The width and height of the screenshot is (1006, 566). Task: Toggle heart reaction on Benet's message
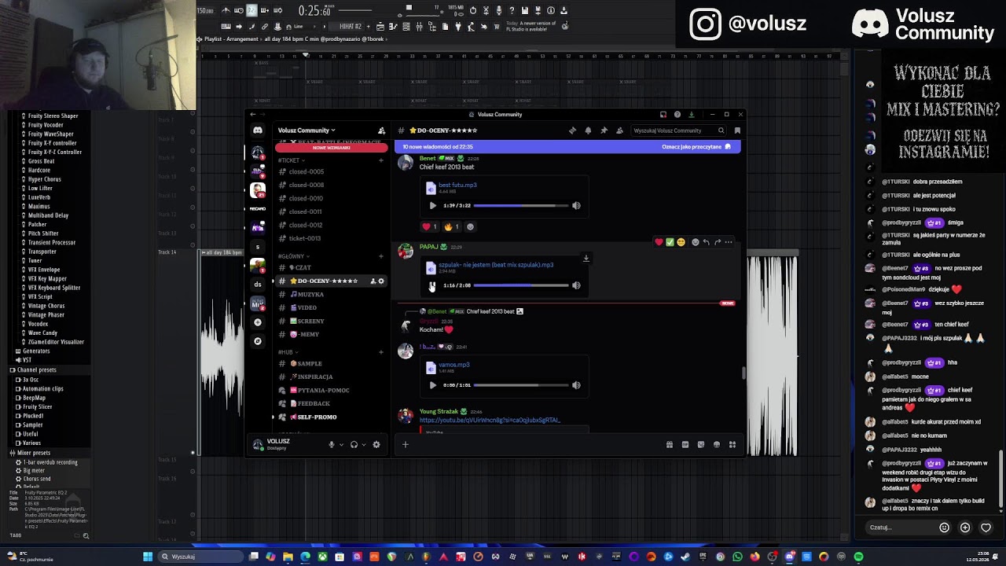(429, 226)
